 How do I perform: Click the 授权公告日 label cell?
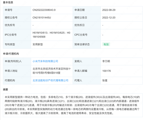87,18
